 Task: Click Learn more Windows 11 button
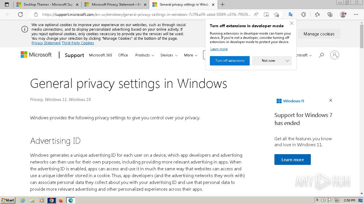click(292, 160)
